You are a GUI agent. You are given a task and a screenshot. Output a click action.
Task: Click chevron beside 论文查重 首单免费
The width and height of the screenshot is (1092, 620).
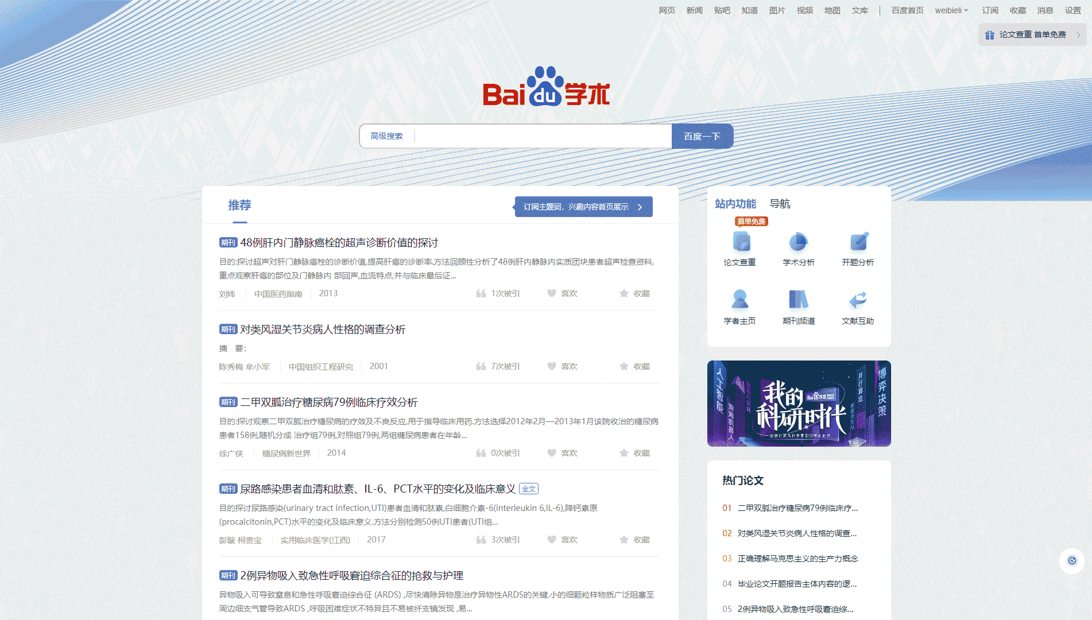click(x=1078, y=35)
